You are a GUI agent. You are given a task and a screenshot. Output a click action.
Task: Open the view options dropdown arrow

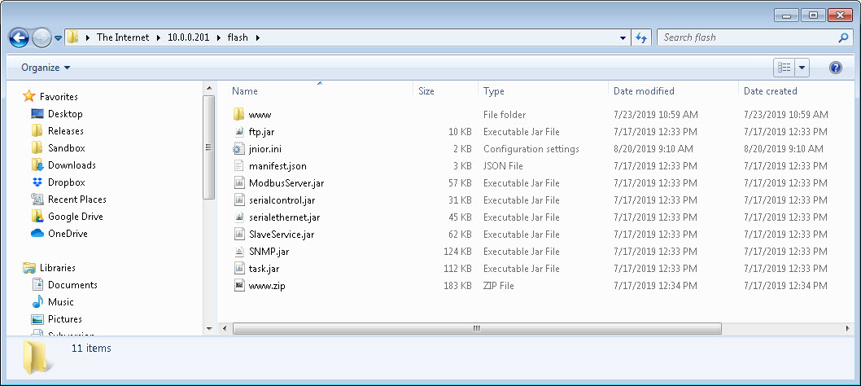tap(802, 68)
